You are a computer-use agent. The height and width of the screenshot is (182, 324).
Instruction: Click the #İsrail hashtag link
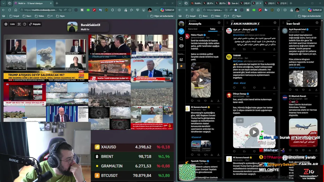(243, 83)
